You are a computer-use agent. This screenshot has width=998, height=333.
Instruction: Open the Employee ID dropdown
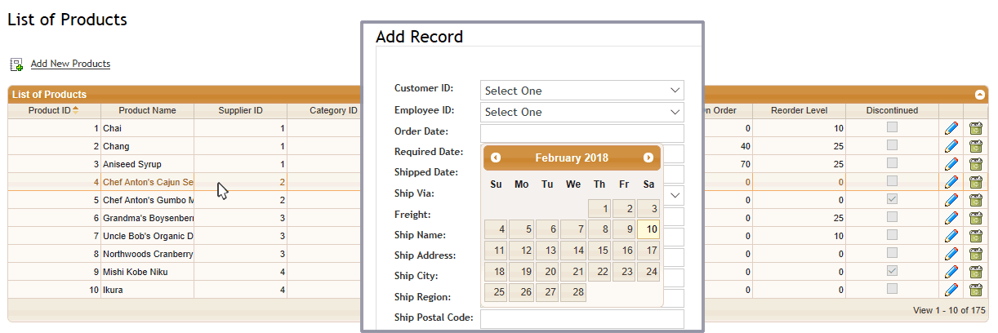[x=582, y=112]
